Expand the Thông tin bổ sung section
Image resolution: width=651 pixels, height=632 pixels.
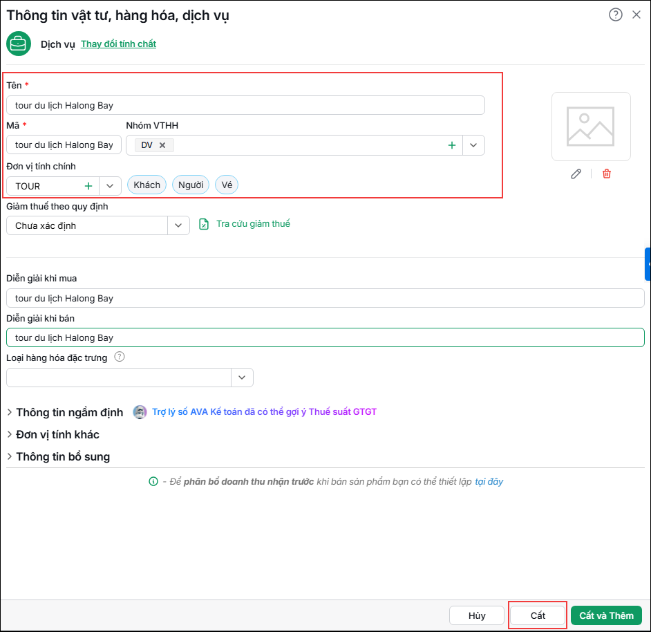pyautogui.click(x=59, y=456)
